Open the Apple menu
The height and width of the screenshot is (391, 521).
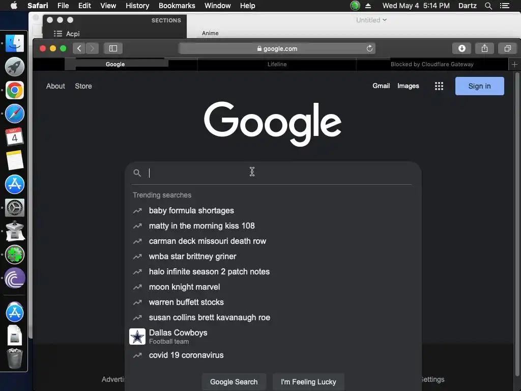pos(14,6)
